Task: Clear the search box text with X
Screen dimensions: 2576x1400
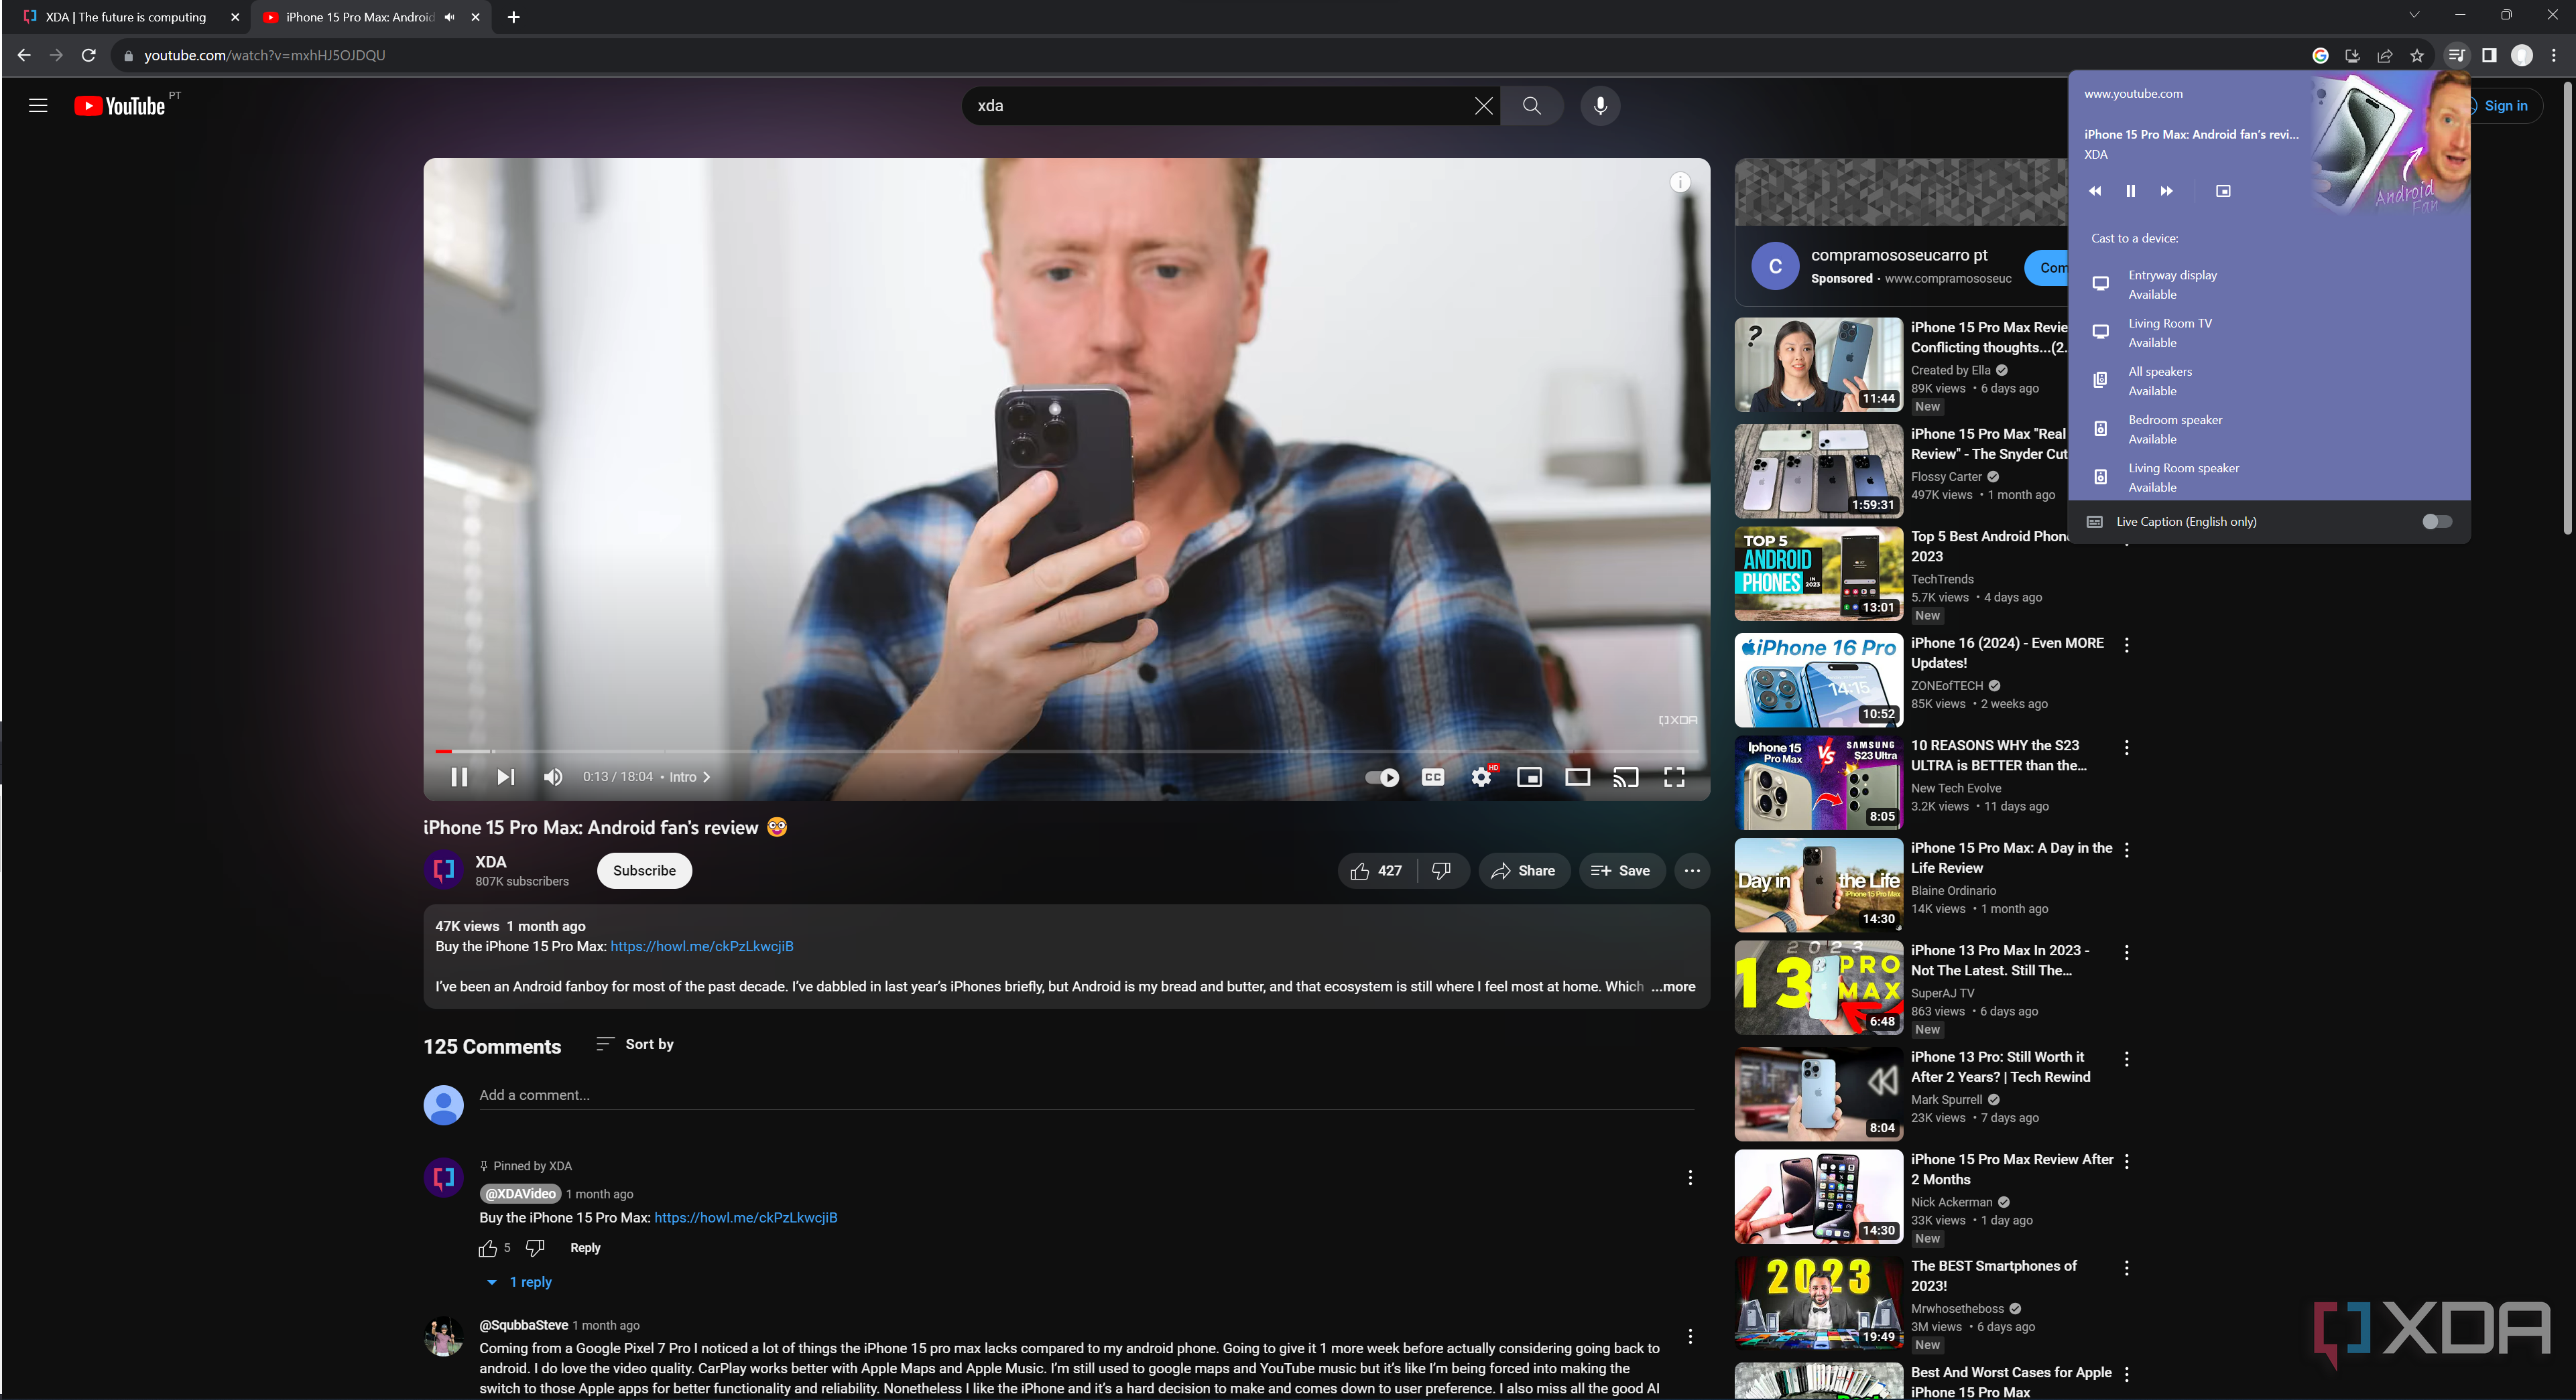Action: coord(1483,106)
